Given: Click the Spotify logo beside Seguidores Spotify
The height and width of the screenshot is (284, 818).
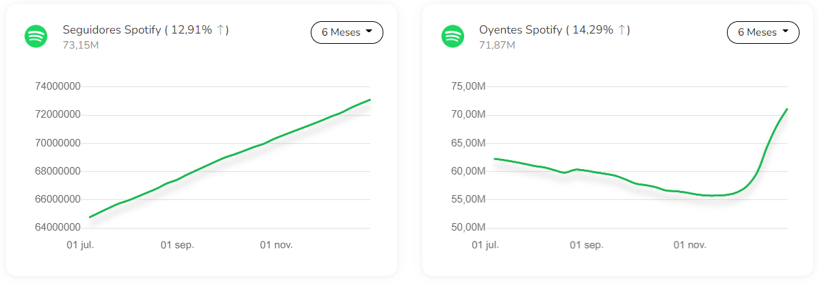Looking at the screenshot, I should [36, 36].
